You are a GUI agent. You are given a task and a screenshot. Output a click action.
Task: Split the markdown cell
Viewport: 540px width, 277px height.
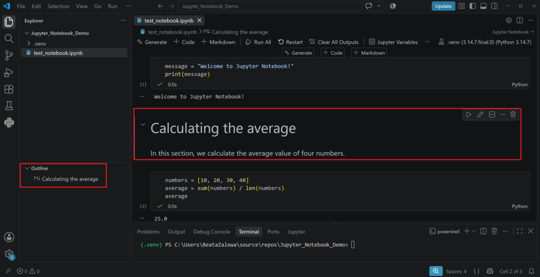492,114
